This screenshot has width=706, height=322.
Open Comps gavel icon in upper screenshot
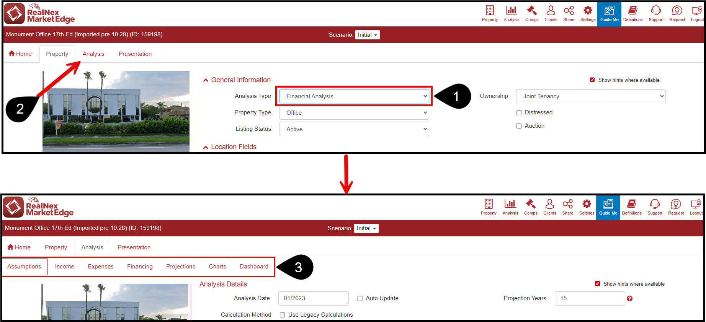[532, 13]
